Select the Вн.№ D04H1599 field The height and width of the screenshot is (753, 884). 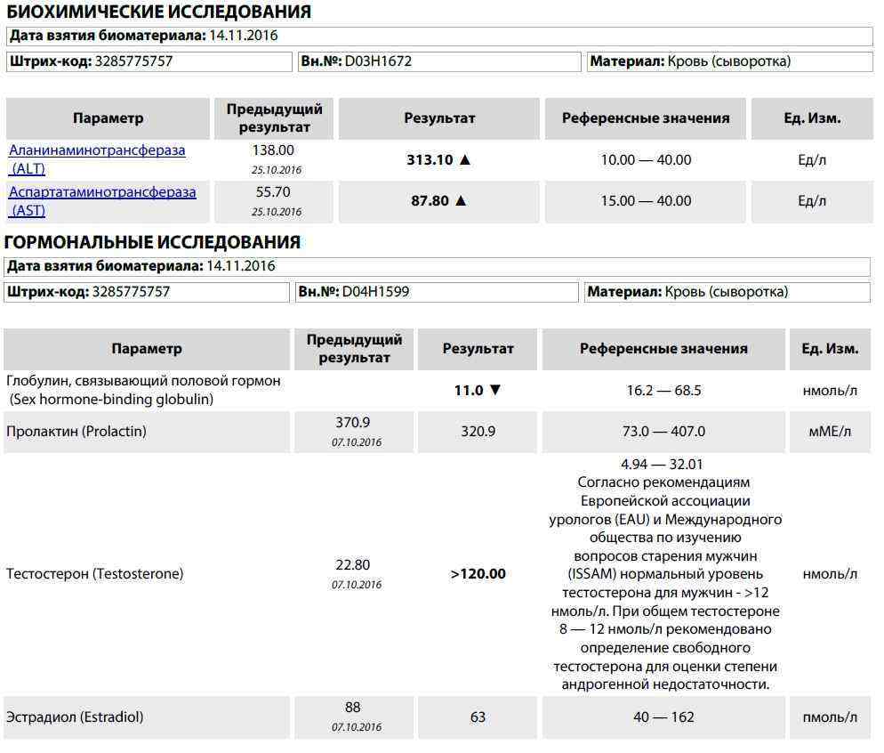(437, 292)
